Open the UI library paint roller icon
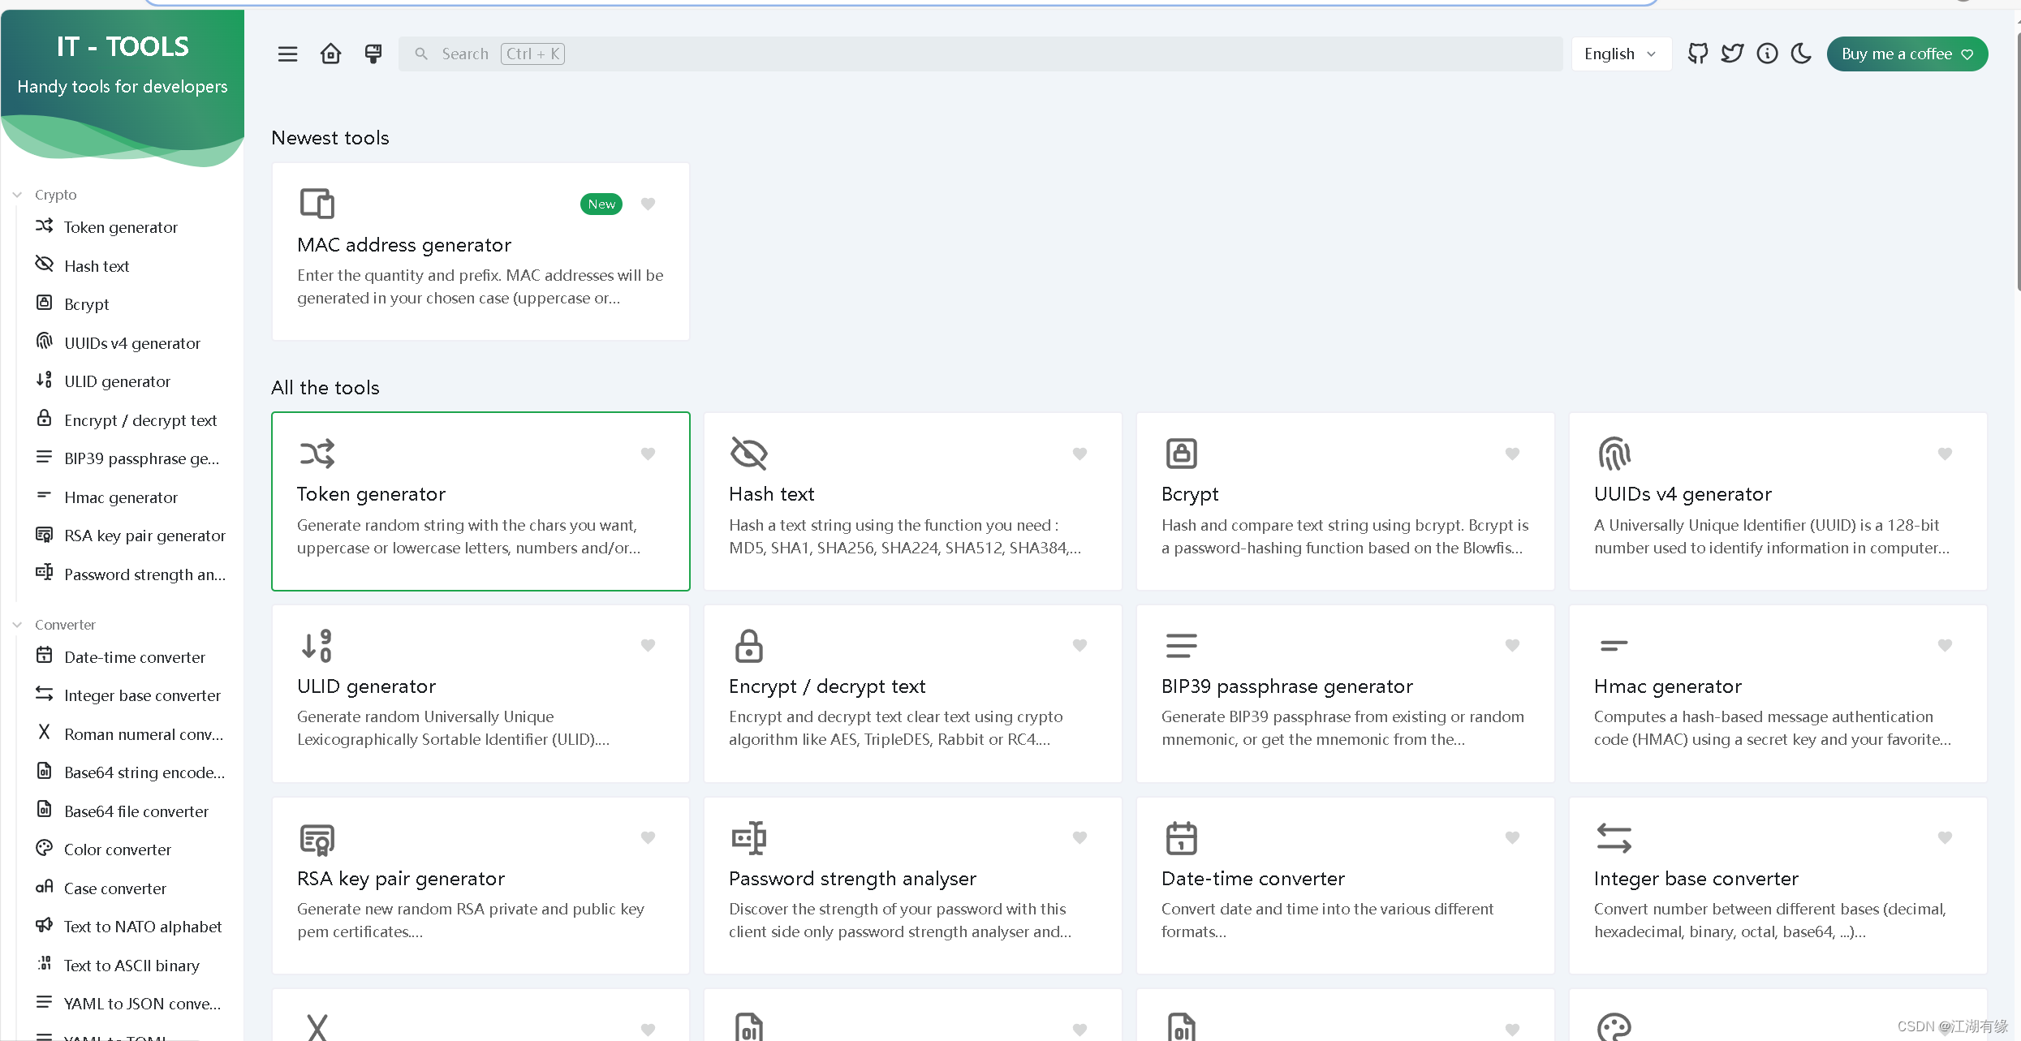This screenshot has height=1041, width=2021. 373,54
